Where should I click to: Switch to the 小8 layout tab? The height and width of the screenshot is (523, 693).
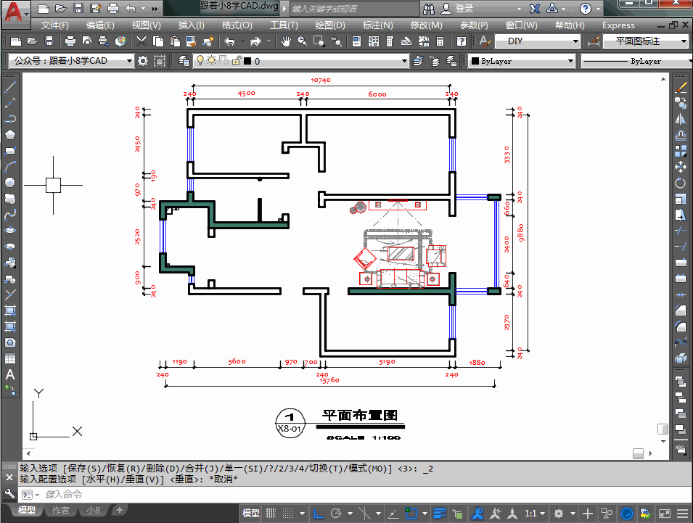[93, 511]
